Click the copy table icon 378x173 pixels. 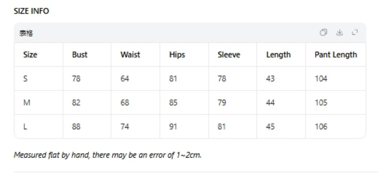click(323, 33)
